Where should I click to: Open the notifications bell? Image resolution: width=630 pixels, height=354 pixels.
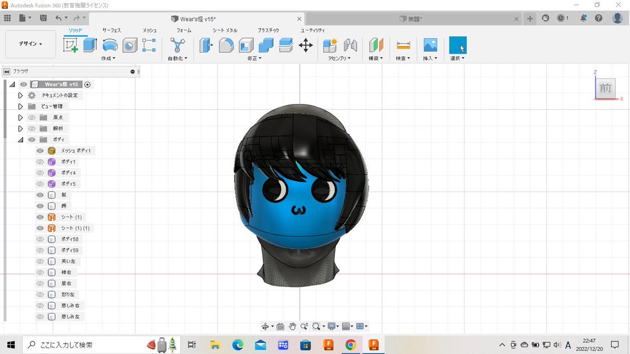point(583,18)
